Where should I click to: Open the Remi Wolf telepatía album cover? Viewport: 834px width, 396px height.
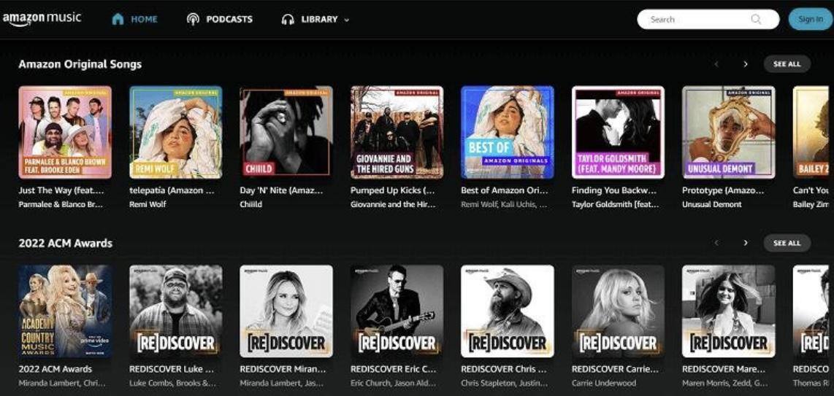pos(175,132)
